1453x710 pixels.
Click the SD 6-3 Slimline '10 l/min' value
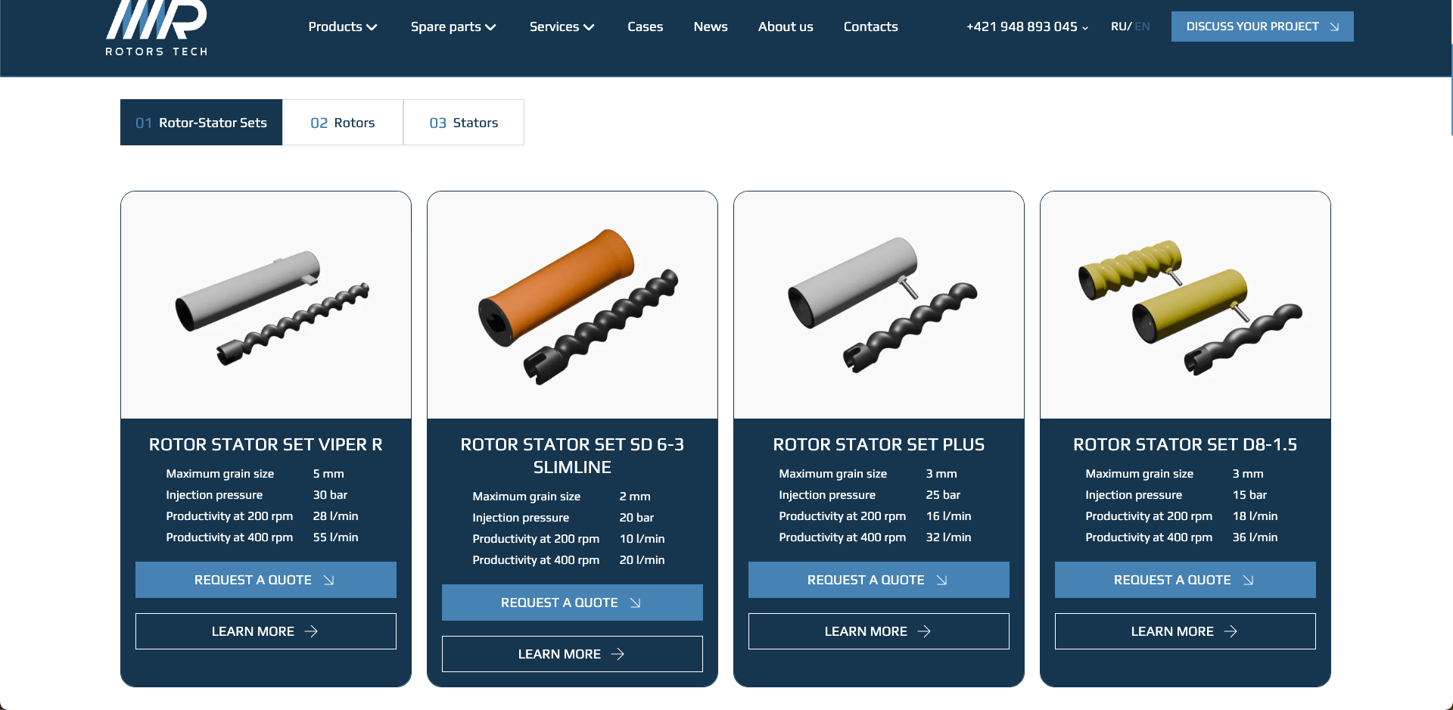(642, 539)
